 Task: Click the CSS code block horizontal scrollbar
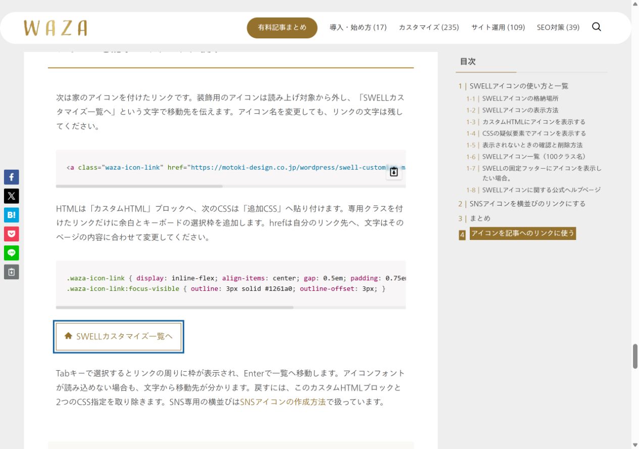pos(175,307)
